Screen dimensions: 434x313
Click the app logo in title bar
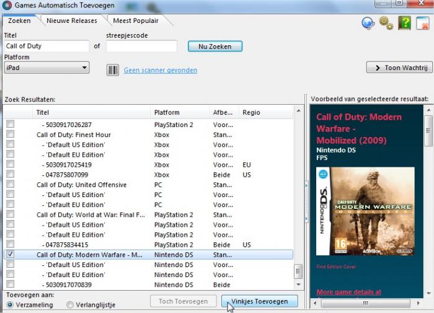(7, 5)
